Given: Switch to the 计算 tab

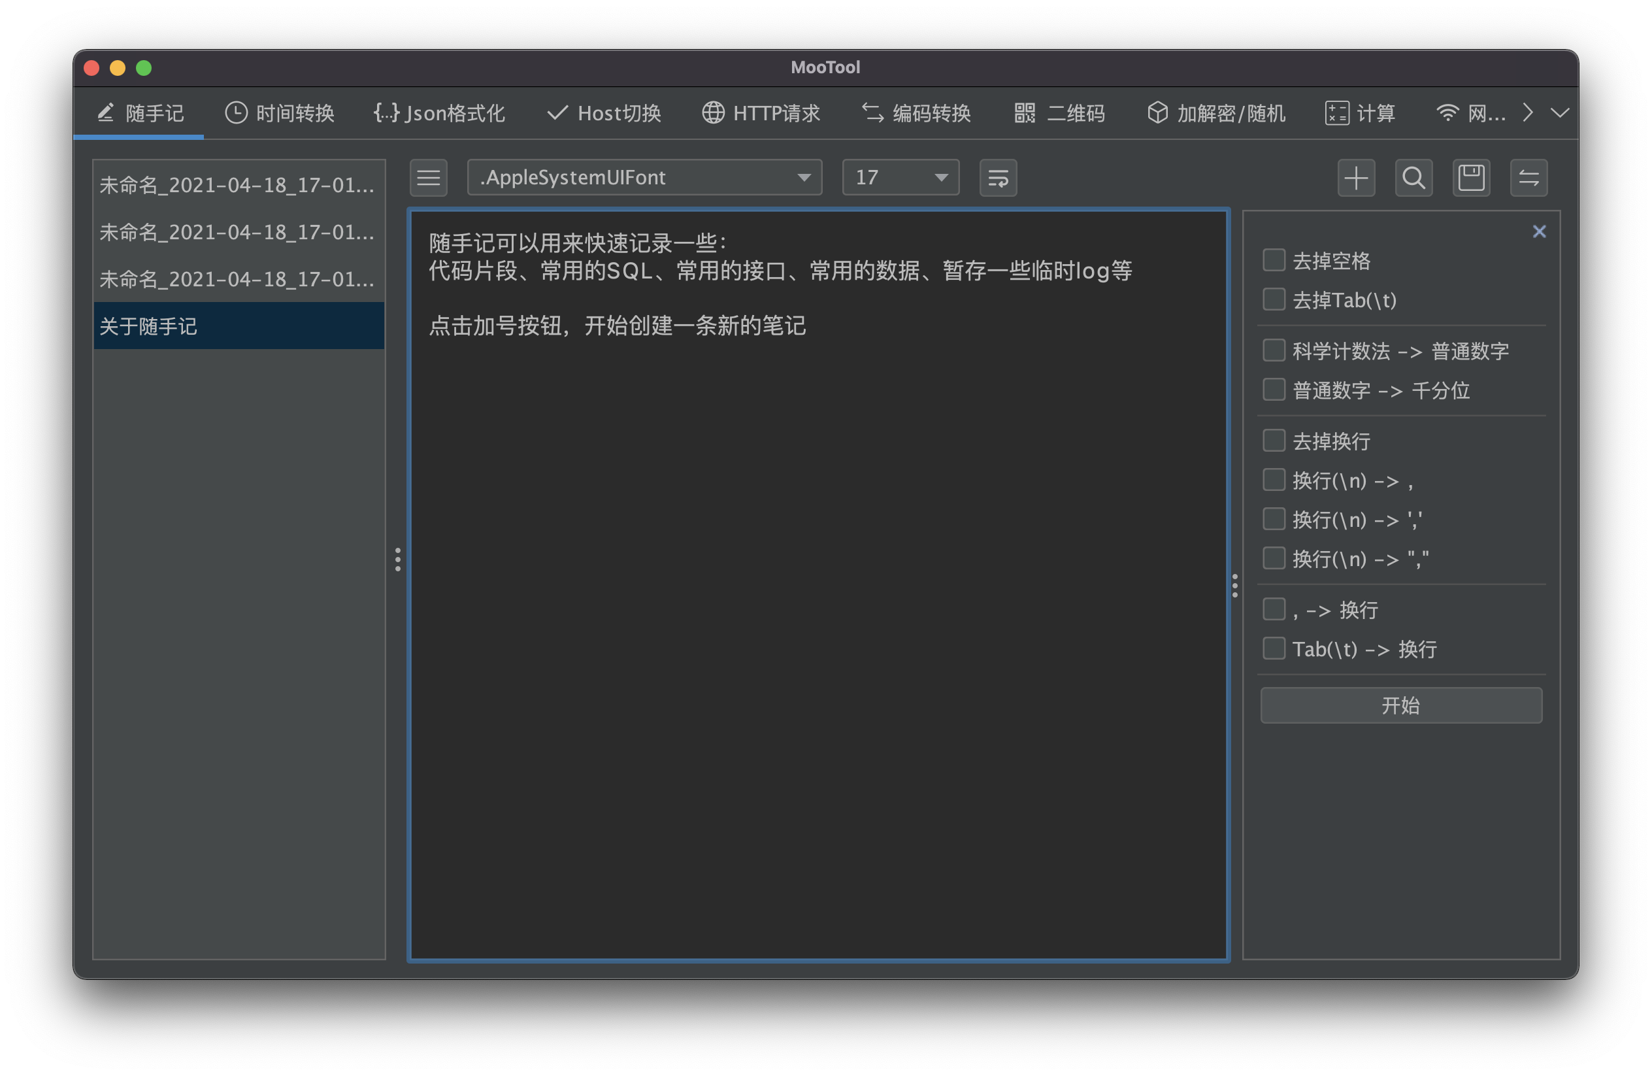Looking at the screenshot, I should tap(1361, 112).
